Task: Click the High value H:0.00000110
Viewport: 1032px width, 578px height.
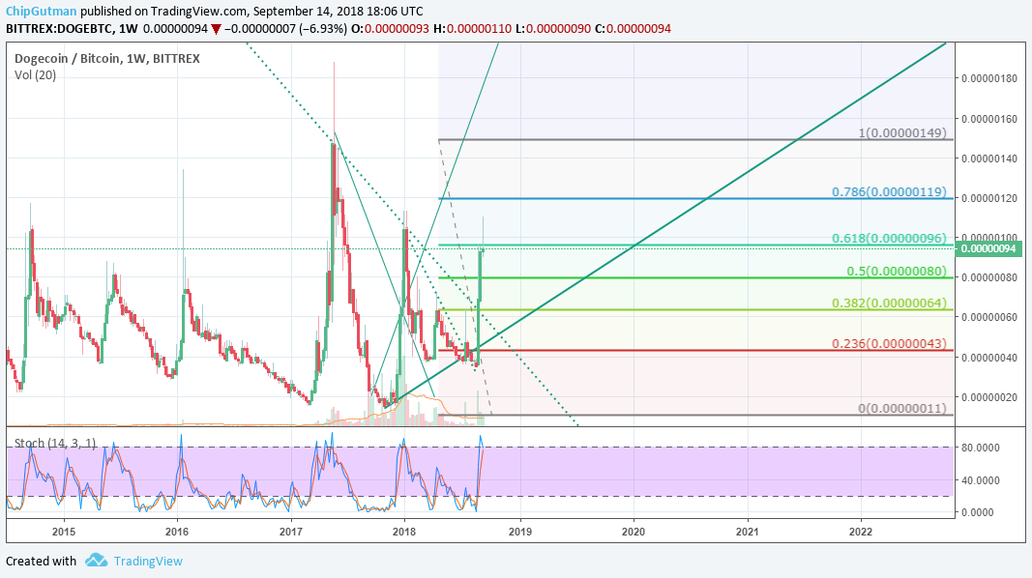Action: pyautogui.click(x=473, y=29)
